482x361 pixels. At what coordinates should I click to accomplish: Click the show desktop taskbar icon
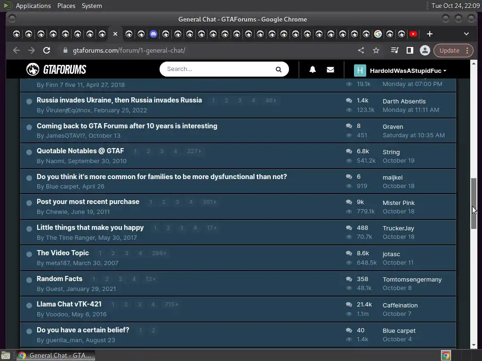(x=6, y=355)
